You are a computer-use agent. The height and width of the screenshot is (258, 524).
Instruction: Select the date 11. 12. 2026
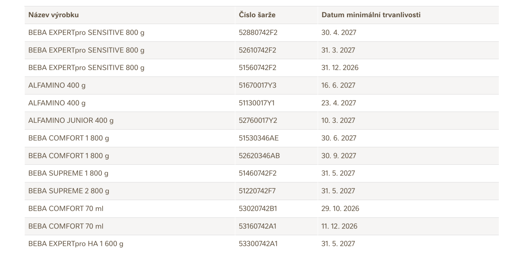339,226
